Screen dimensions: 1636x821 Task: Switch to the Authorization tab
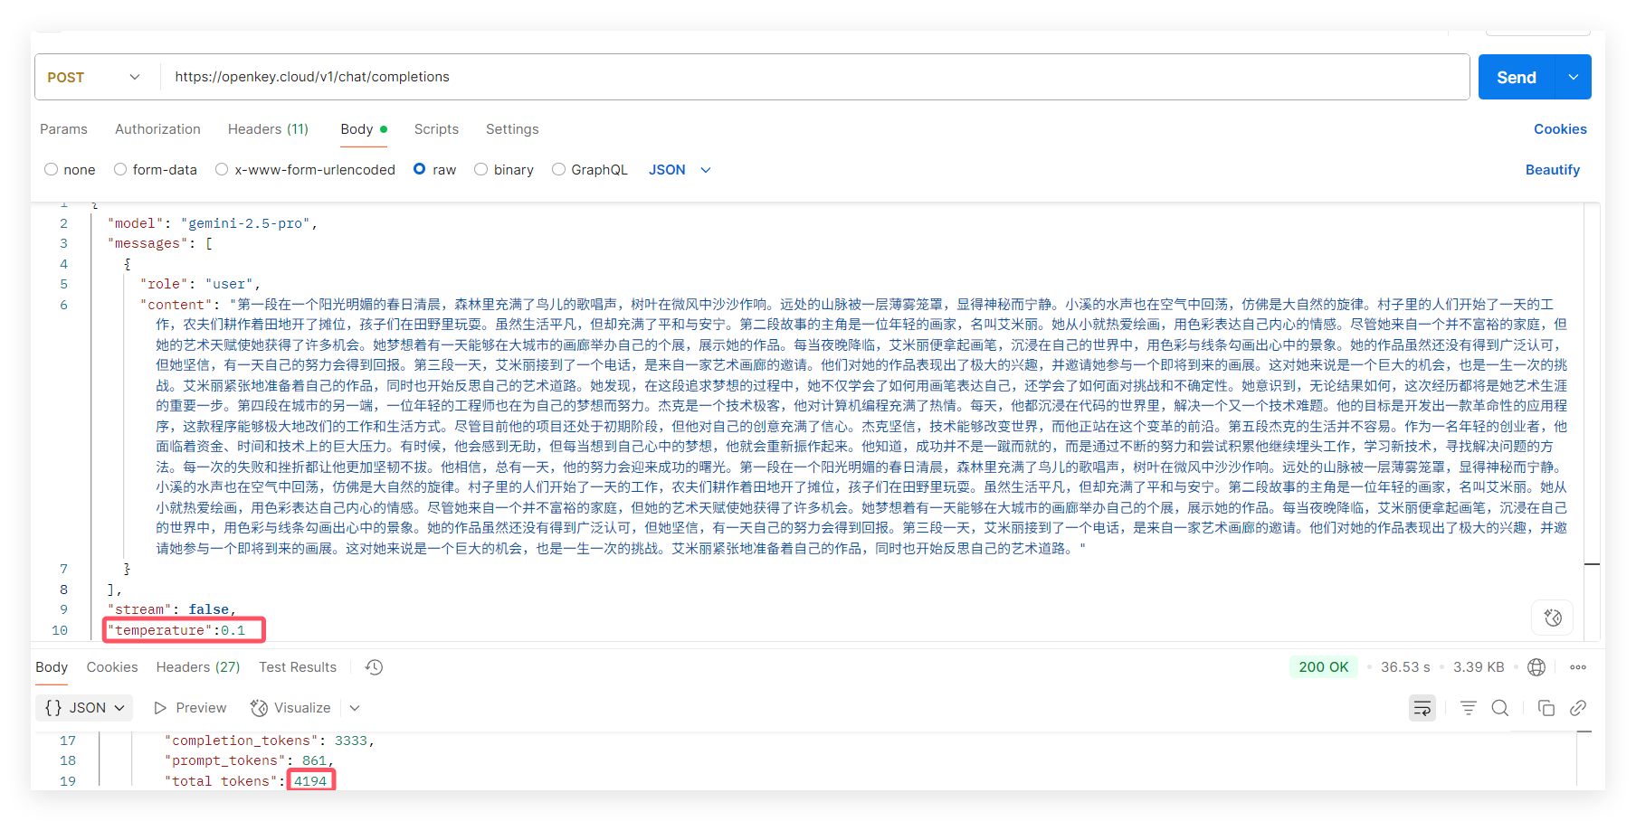pos(157,129)
